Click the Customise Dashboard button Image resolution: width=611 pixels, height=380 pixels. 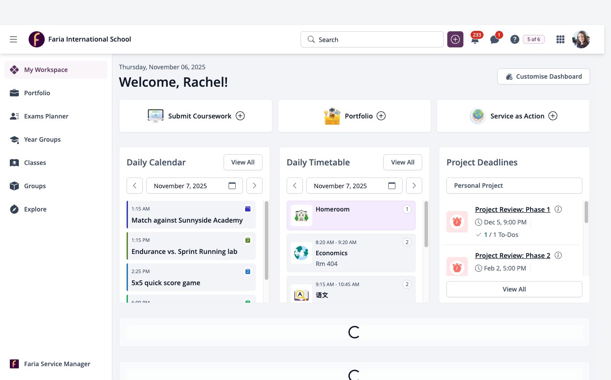[x=543, y=76]
